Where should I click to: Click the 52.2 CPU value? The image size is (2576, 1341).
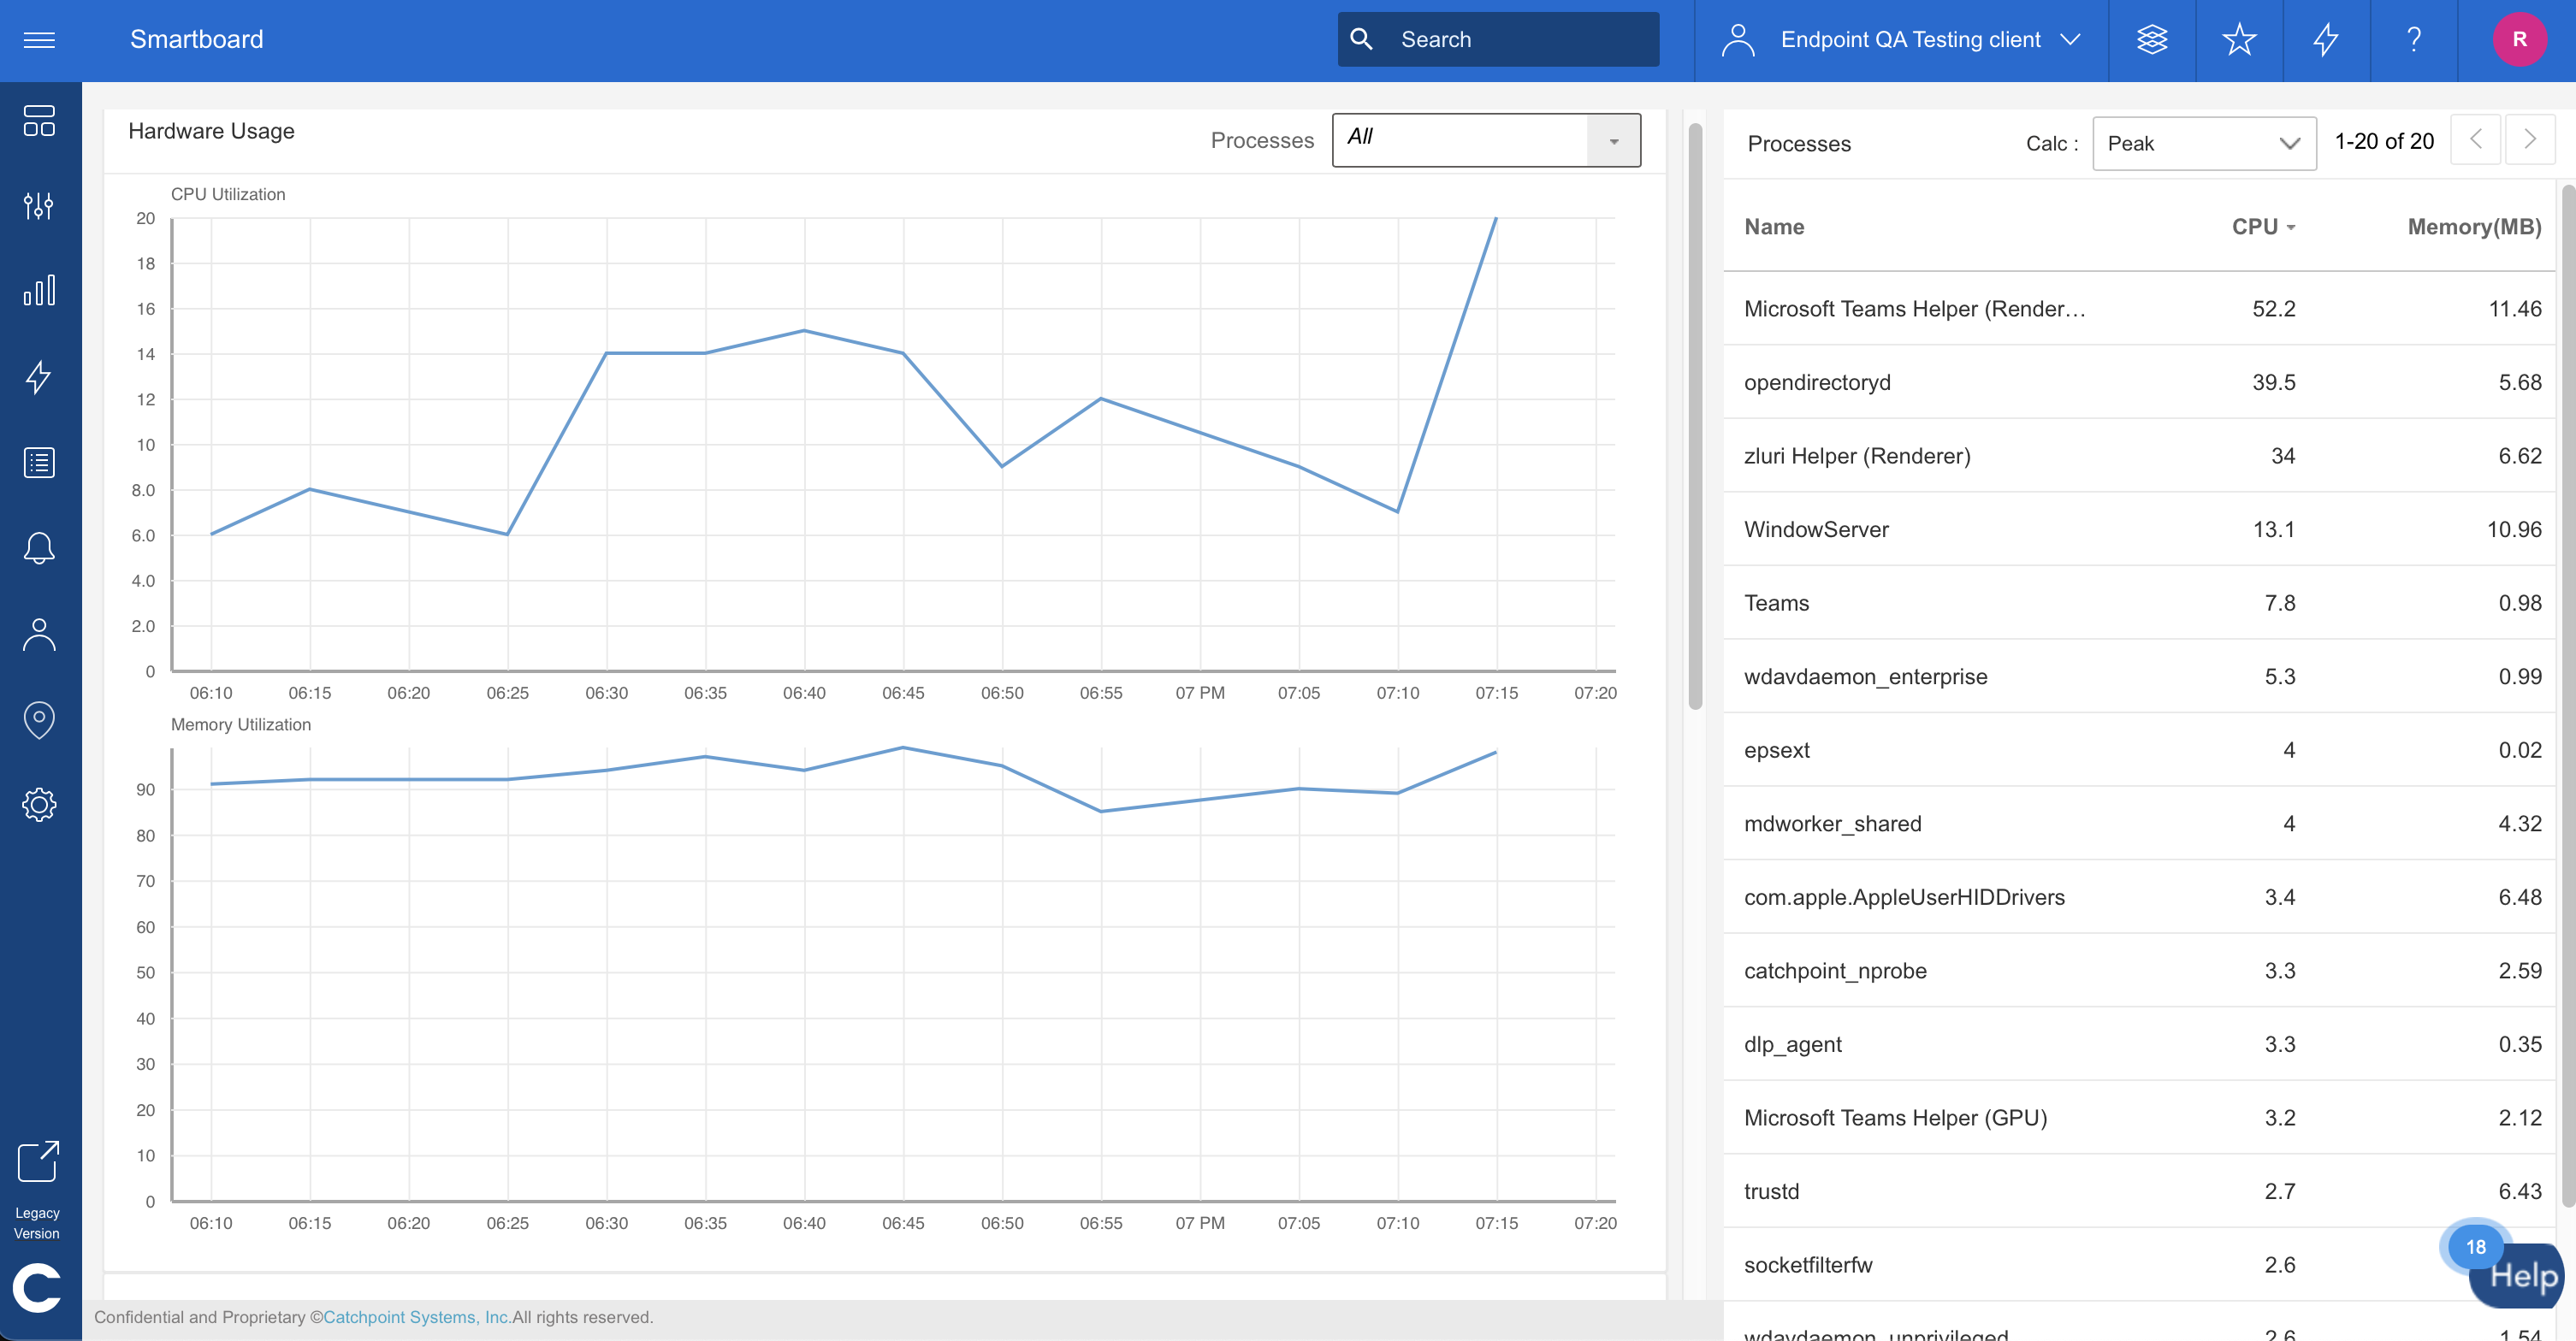(x=2273, y=308)
